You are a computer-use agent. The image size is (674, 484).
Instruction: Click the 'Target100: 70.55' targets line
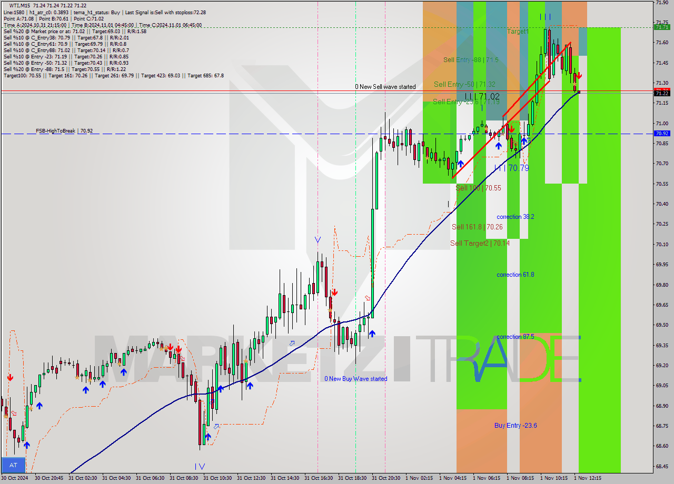click(113, 75)
